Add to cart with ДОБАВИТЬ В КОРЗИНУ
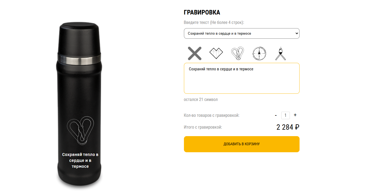 point(241,144)
